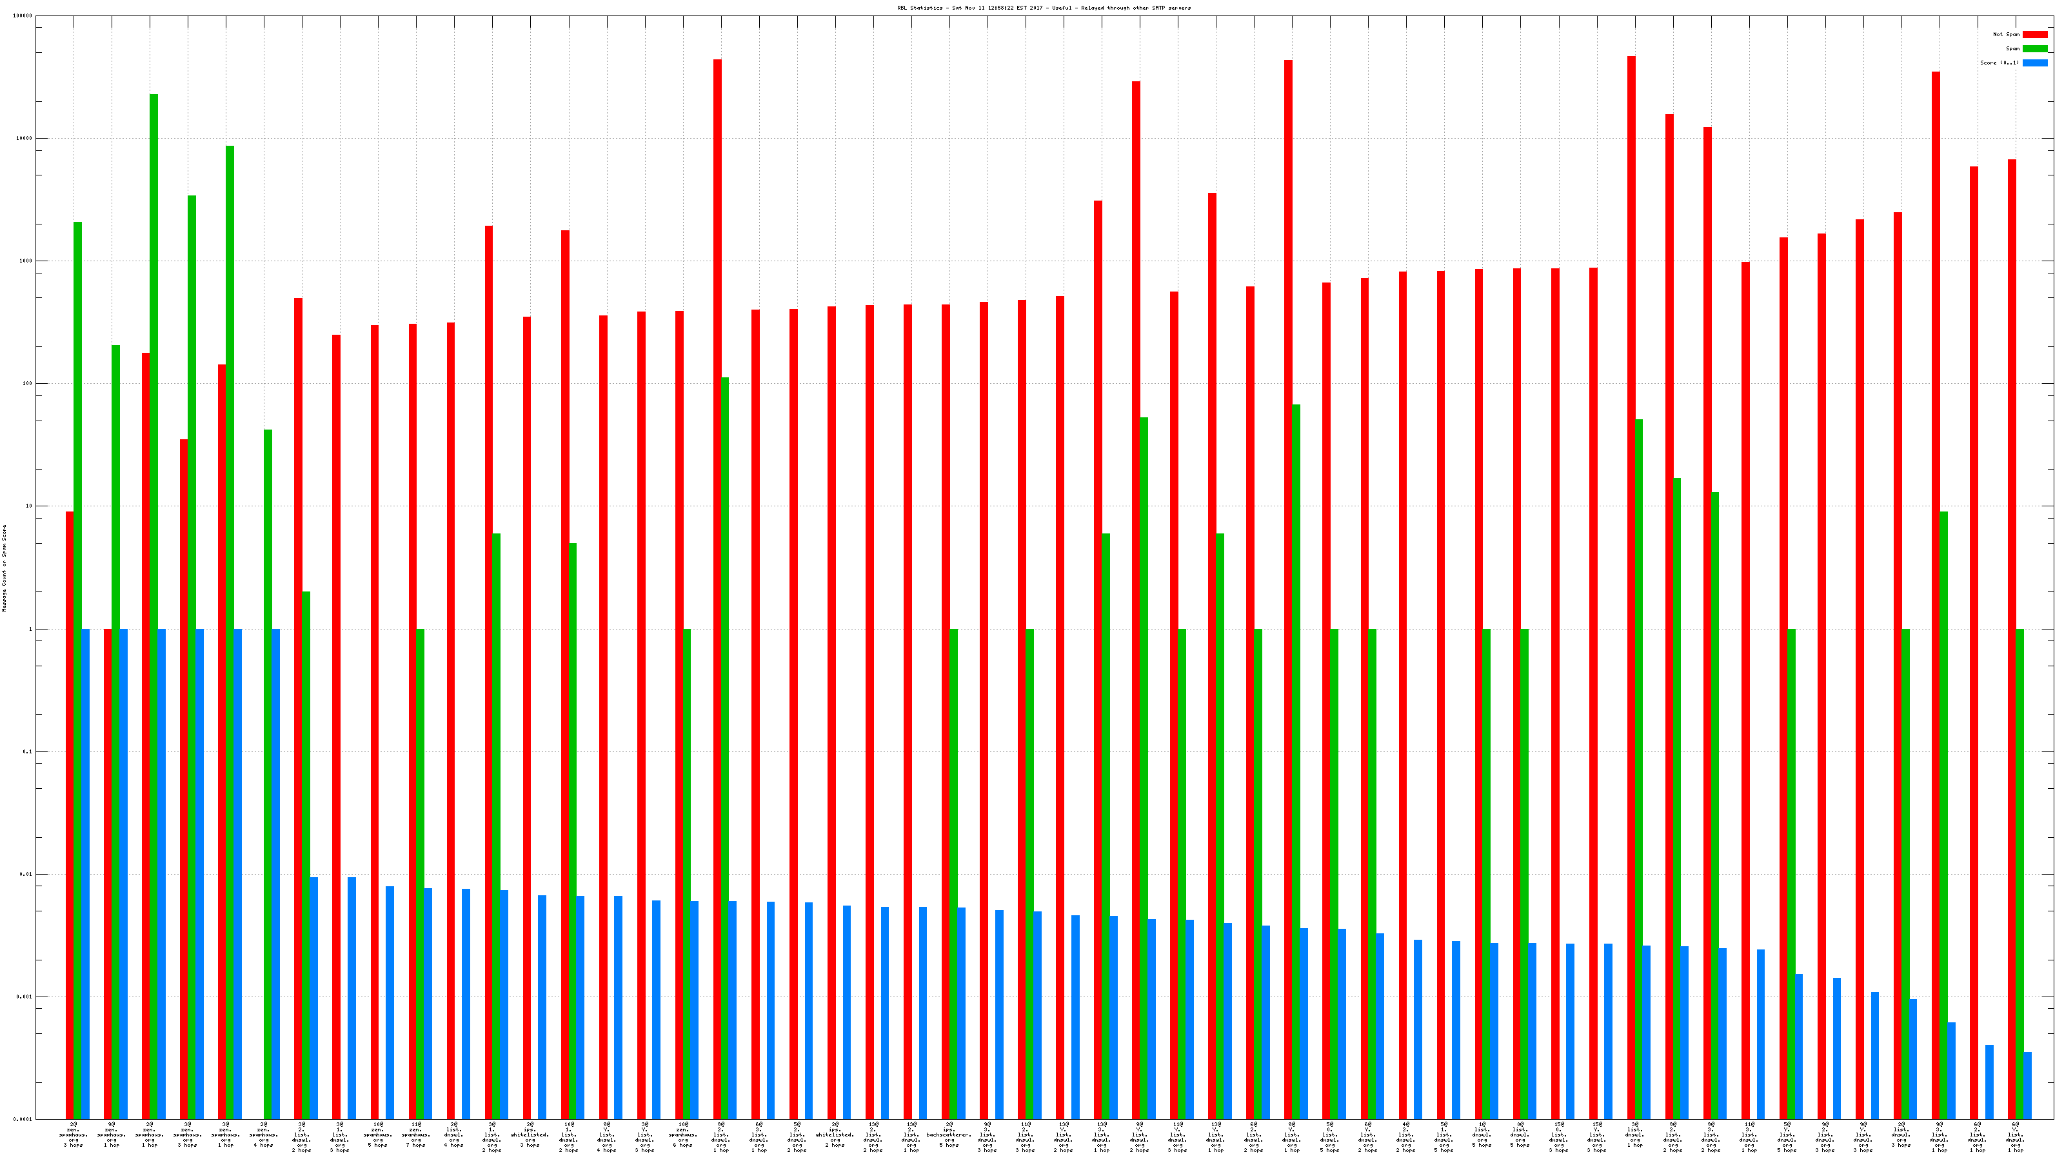This screenshot has width=2064, height=1161.
Task: Click the green Spam legend swatch
Action: [x=2034, y=49]
